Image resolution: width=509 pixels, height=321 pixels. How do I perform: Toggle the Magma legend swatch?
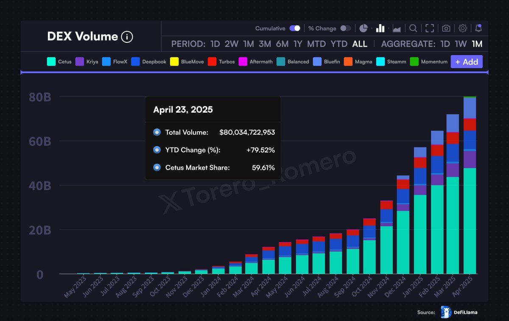click(x=348, y=62)
